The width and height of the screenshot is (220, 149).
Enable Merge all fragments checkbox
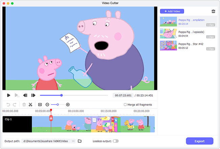coord(125,105)
